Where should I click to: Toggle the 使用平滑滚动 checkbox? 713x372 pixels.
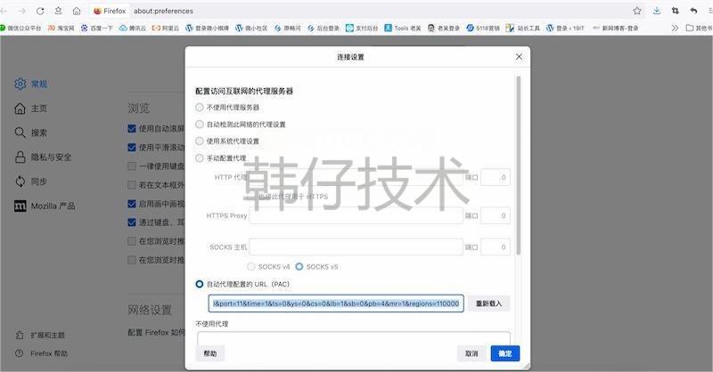[x=132, y=147]
